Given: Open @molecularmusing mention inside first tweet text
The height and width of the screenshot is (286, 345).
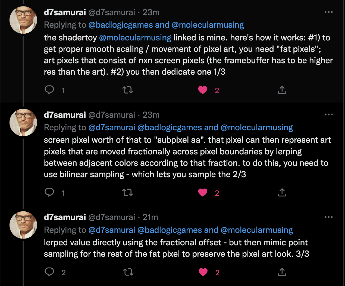Looking at the screenshot, I should pos(135,37).
